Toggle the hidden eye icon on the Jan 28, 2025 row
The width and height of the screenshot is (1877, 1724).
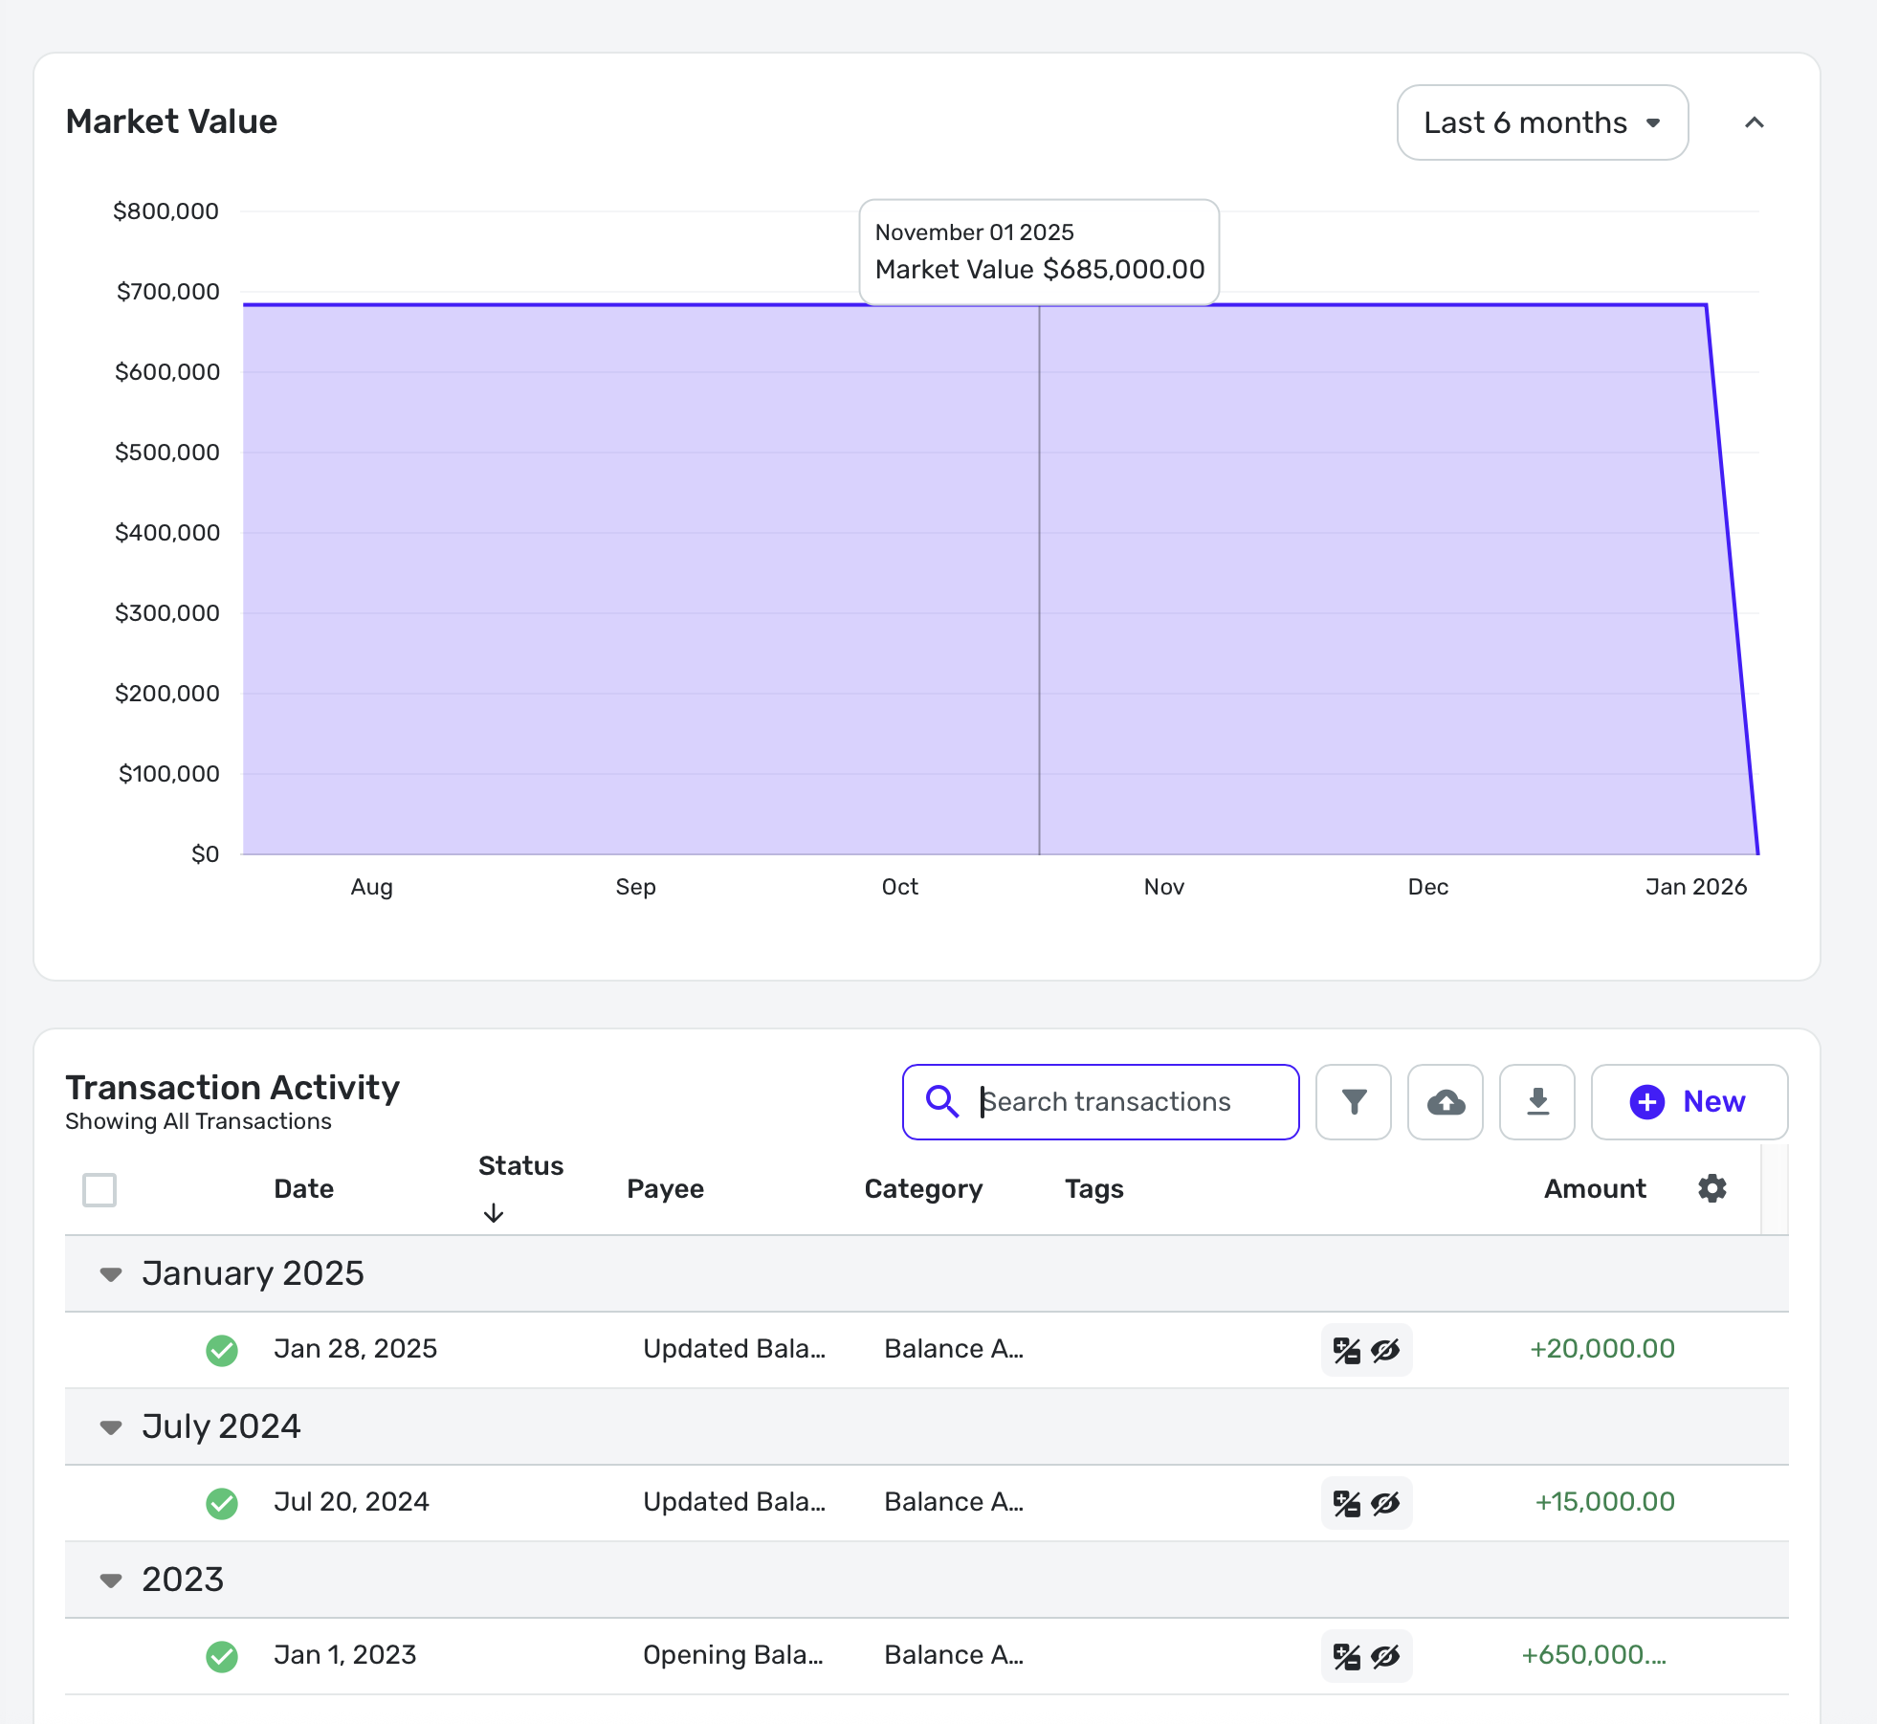pos(1385,1350)
